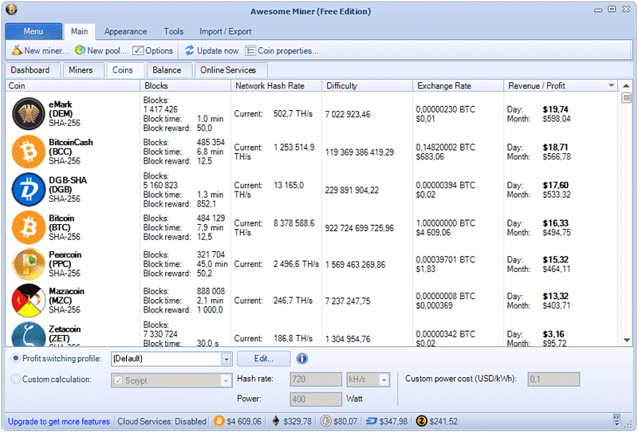The image size is (638, 433).
Task: Expand the Profit switching profile dropdown
Action: tap(226, 360)
